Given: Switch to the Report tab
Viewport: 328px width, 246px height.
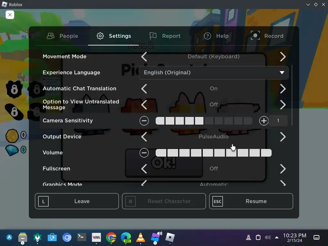Looking at the screenshot, I should click(165, 36).
